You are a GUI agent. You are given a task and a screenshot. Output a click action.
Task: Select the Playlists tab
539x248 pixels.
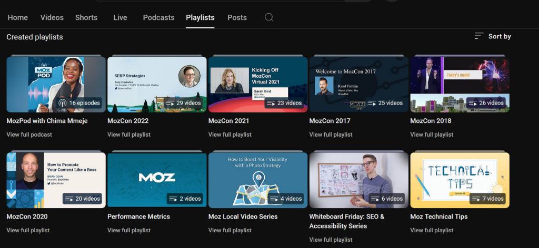[200, 17]
